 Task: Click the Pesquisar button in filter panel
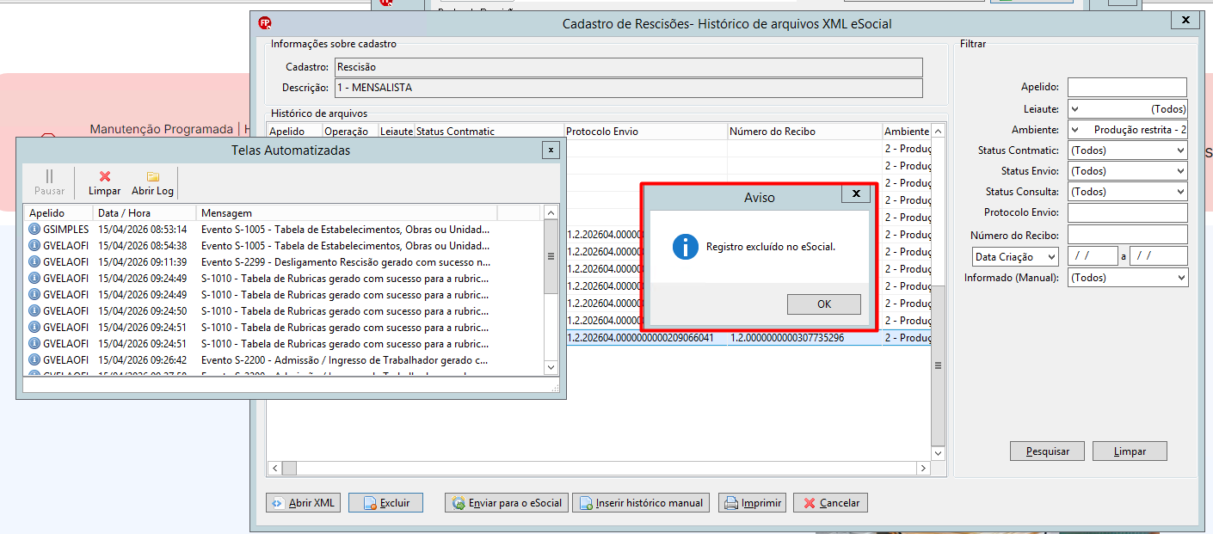click(1047, 451)
